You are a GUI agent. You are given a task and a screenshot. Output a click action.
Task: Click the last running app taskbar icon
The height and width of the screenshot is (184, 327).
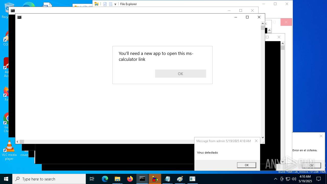(x=192, y=179)
